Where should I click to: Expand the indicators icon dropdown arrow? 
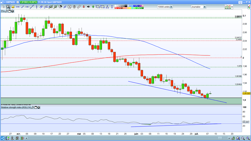pyautogui.click(x=232, y=7)
